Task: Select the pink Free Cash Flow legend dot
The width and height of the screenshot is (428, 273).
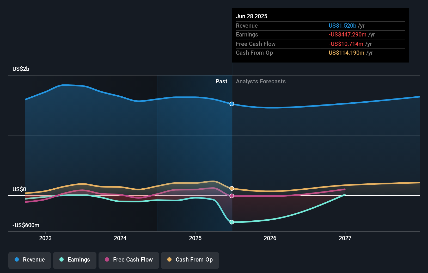Action: click(107, 260)
